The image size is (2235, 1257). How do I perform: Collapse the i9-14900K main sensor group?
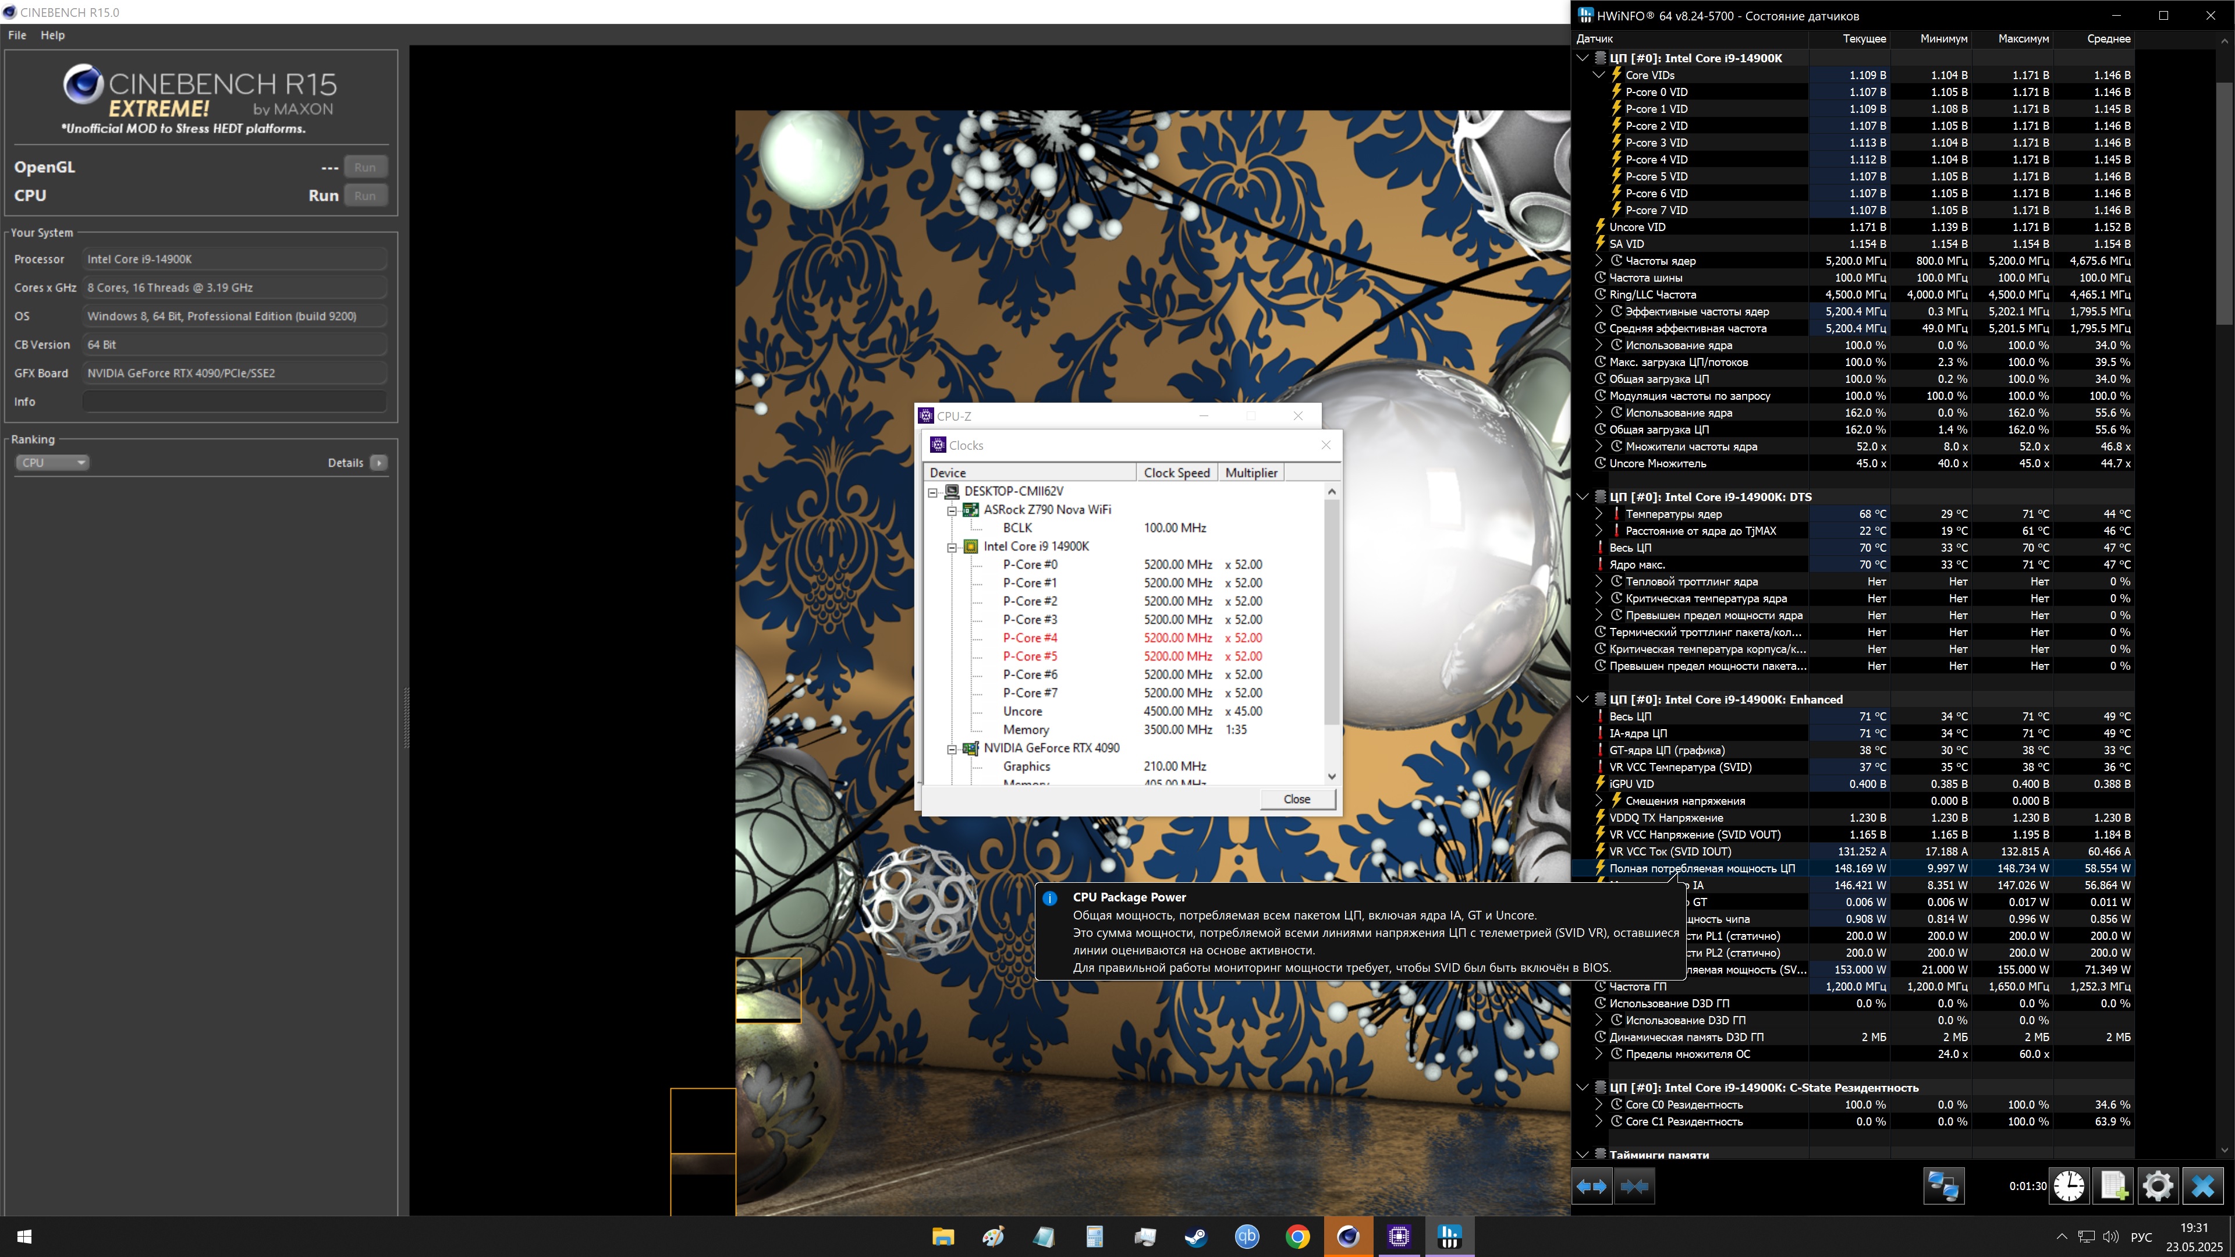tap(1582, 58)
